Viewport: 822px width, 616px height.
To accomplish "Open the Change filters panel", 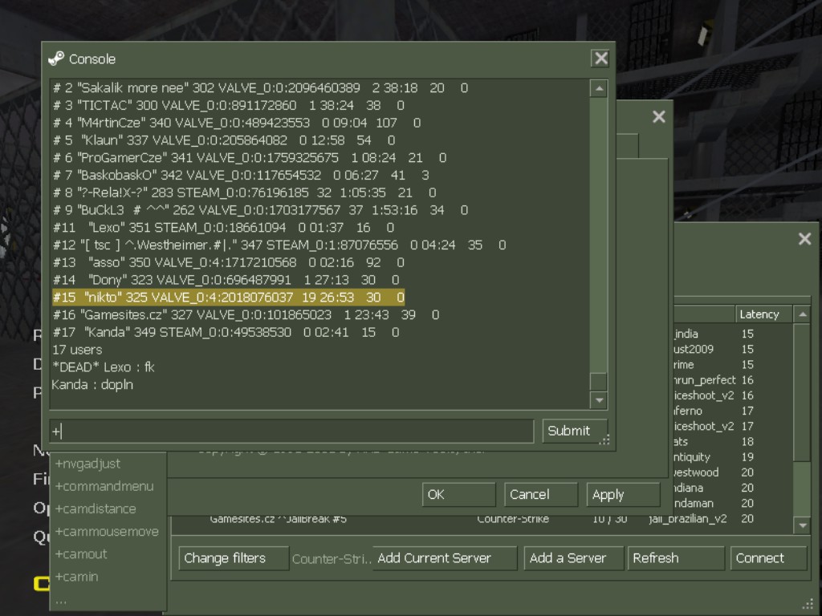I will (x=234, y=558).
